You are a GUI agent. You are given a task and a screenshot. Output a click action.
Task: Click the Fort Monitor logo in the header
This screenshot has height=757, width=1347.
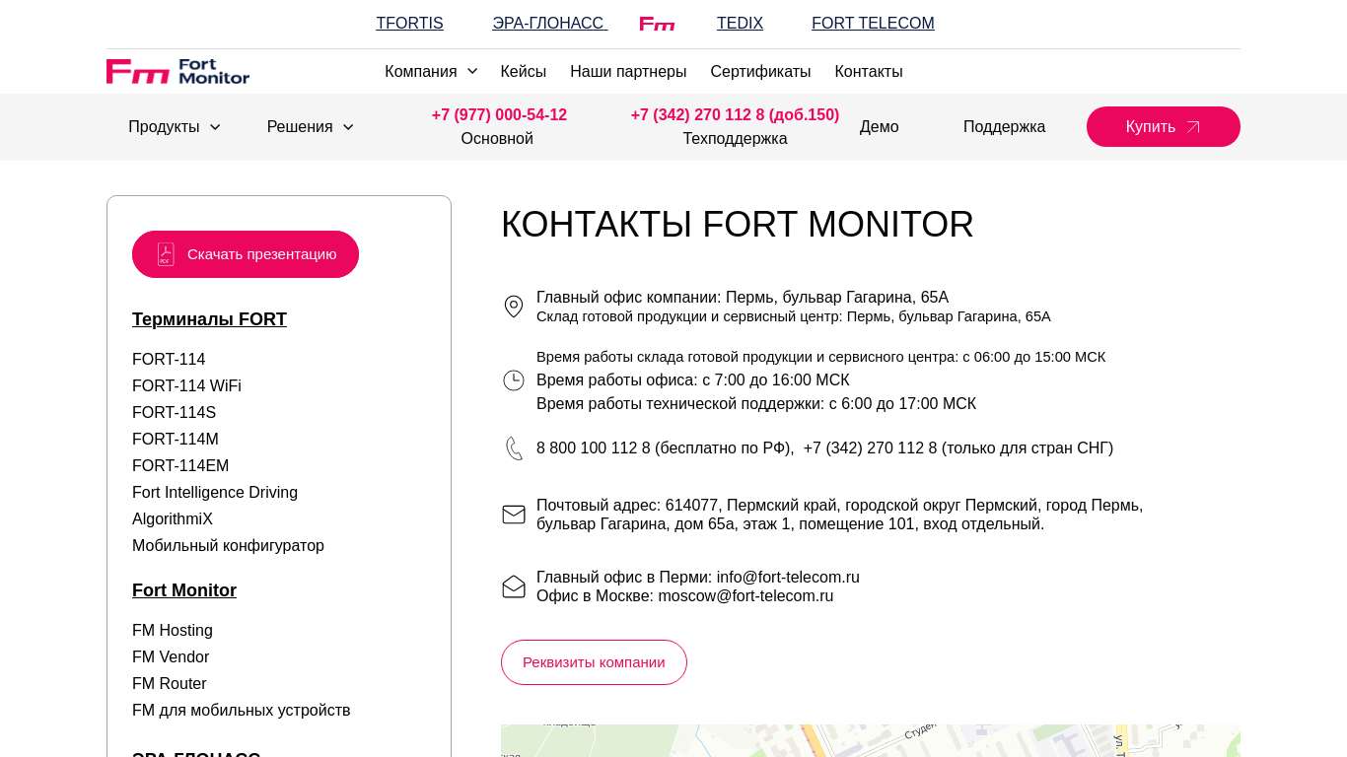(177, 71)
